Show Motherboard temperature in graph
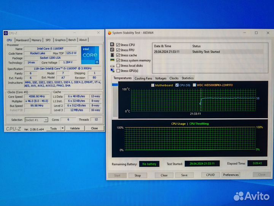This screenshot has width=274, height=206. [153, 85]
